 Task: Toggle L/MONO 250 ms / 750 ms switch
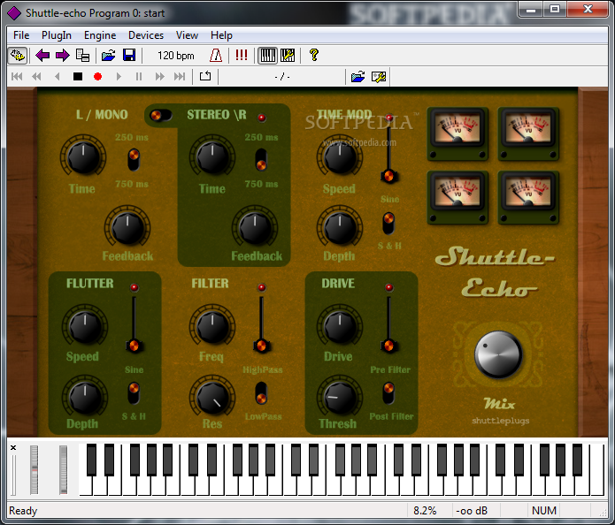pyautogui.click(x=134, y=159)
